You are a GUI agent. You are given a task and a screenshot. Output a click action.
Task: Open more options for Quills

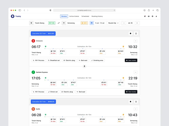(136, 109)
